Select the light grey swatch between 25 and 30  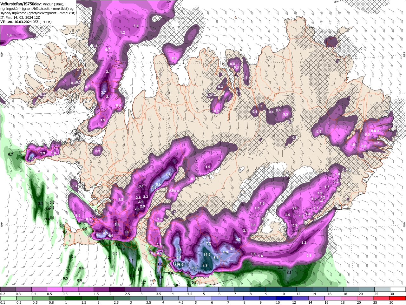(x=383, y=289)
